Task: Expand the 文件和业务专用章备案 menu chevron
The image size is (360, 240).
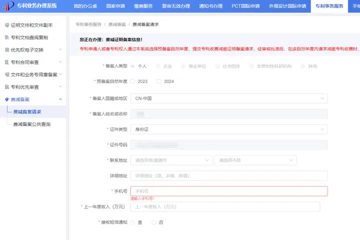Action: point(60,74)
